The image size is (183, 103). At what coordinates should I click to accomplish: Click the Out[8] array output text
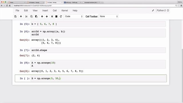click(x=57, y=71)
